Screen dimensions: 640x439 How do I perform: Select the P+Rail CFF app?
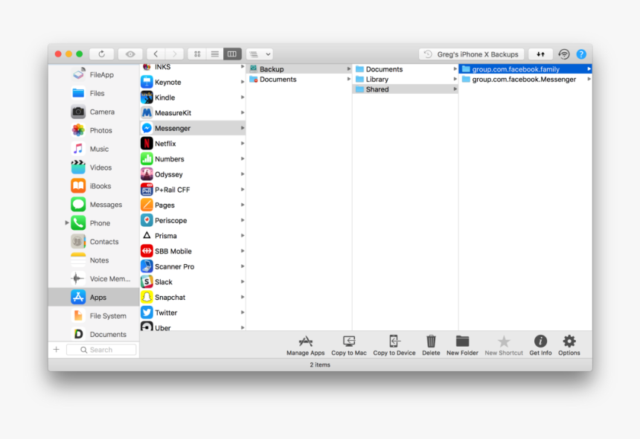click(193, 190)
